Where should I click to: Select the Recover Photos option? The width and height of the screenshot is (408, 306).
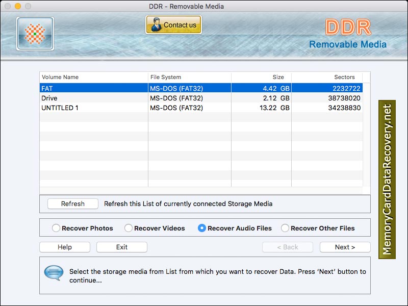tap(56, 228)
